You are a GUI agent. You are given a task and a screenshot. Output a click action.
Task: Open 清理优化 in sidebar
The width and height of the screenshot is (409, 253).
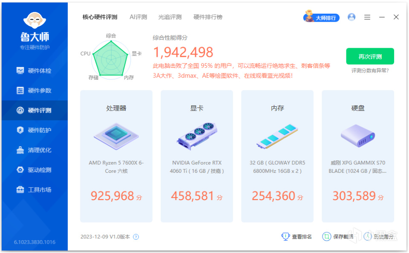[35, 150]
